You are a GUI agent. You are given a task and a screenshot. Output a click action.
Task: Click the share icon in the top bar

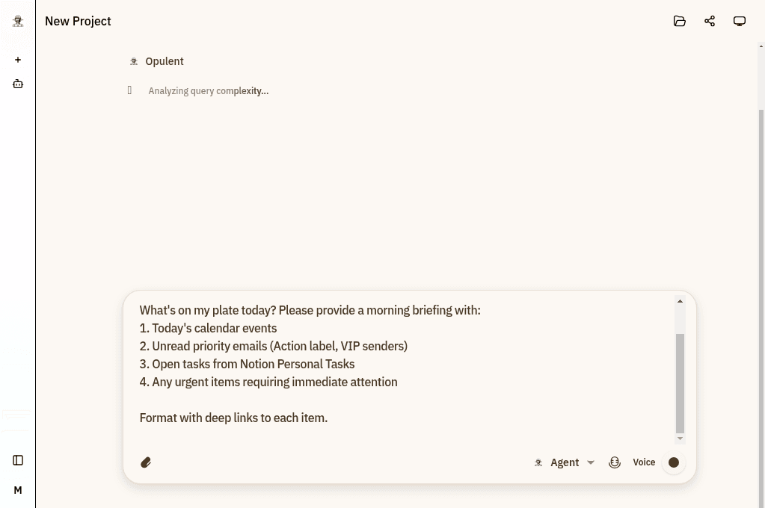[710, 21]
